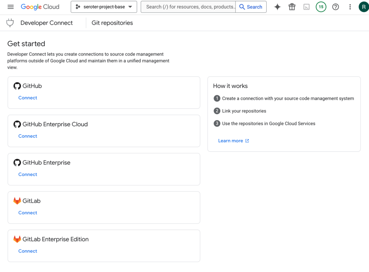The height and width of the screenshot is (272, 369).
Task: Click the account avatar R
Action: pos(363,7)
